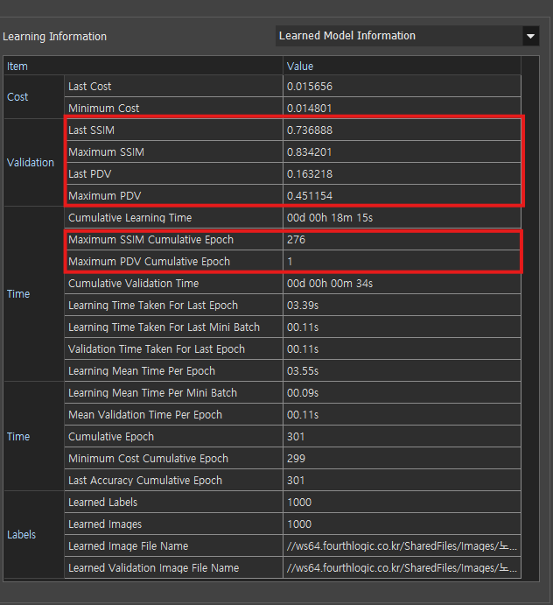Select the Learned Image File Name path

[x=401, y=546]
